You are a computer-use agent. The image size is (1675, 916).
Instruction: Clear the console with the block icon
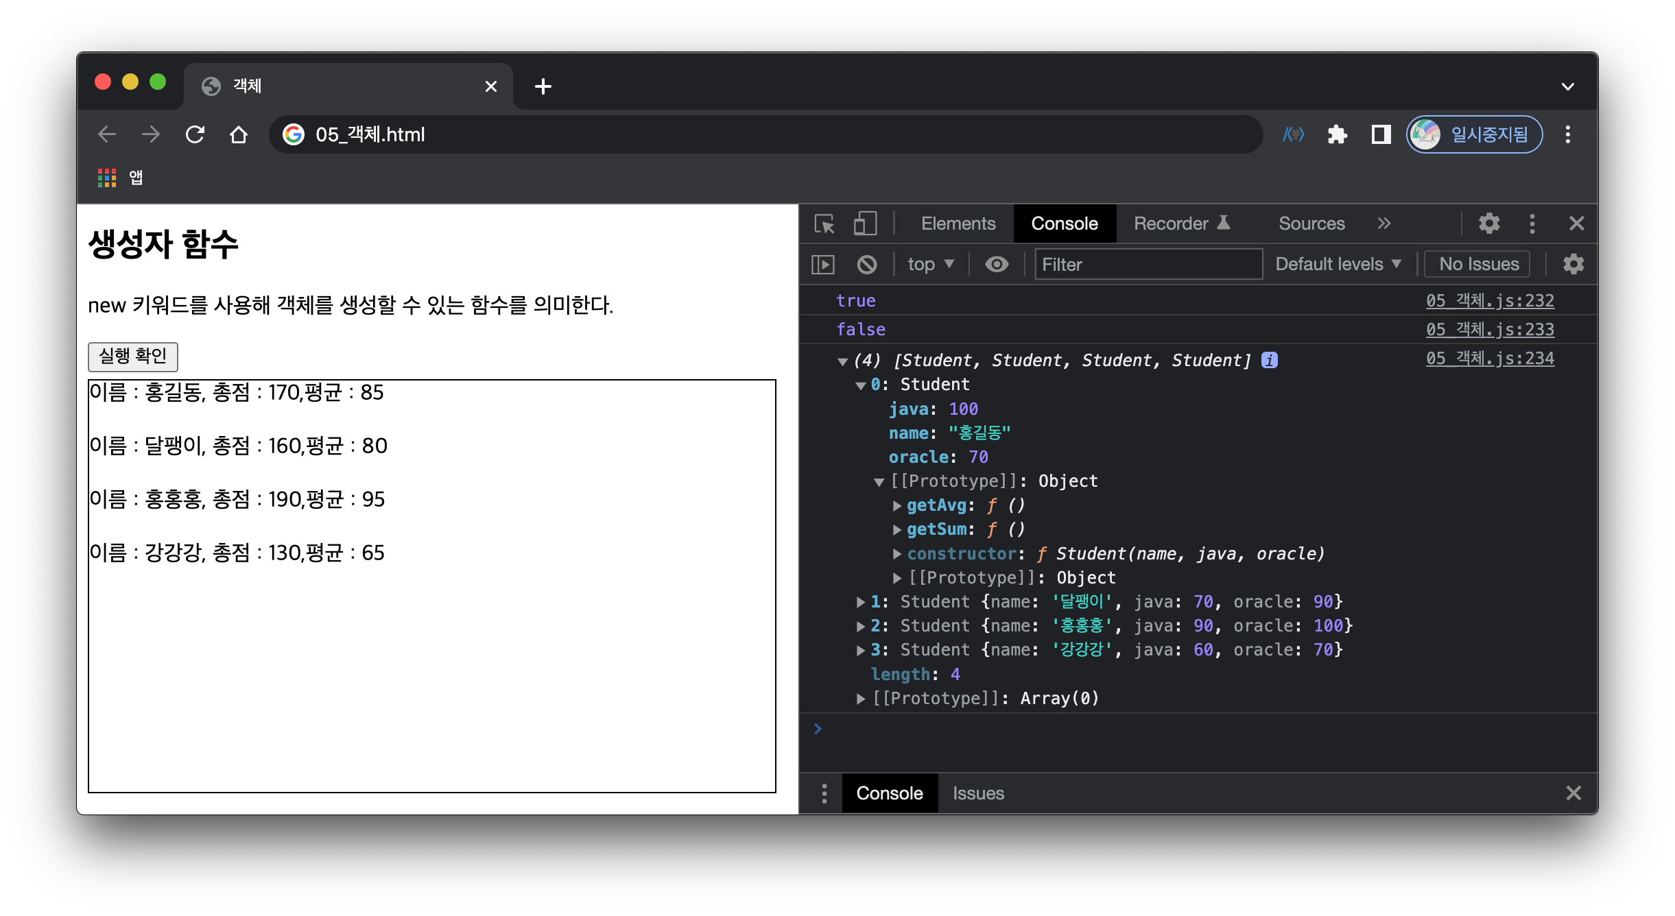(x=867, y=264)
